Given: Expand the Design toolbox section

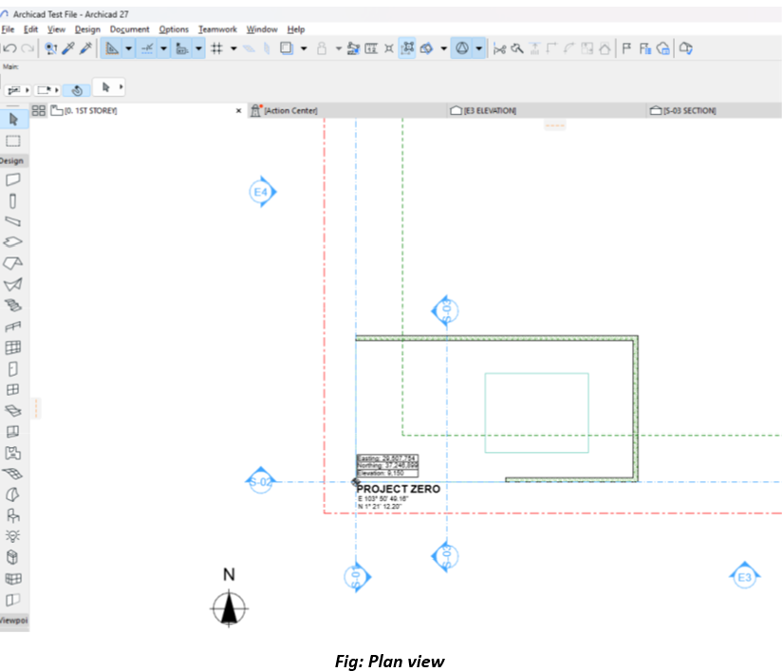Looking at the screenshot, I should click(13, 160).
